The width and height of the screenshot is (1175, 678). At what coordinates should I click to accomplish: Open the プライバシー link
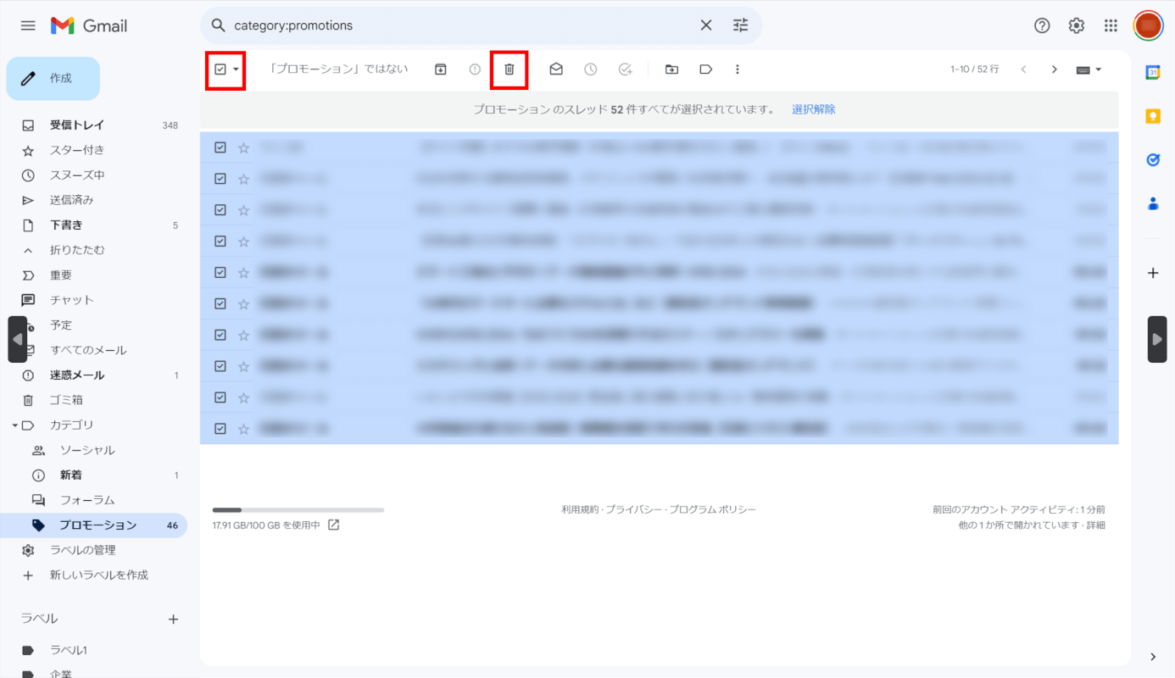[633, 509]
